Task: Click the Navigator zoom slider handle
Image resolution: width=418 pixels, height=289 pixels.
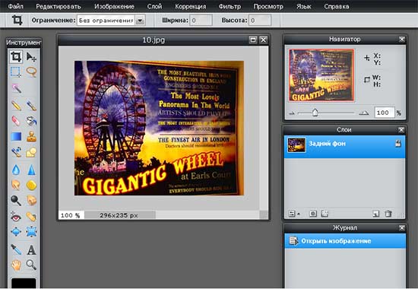Action: coord(315,113)
